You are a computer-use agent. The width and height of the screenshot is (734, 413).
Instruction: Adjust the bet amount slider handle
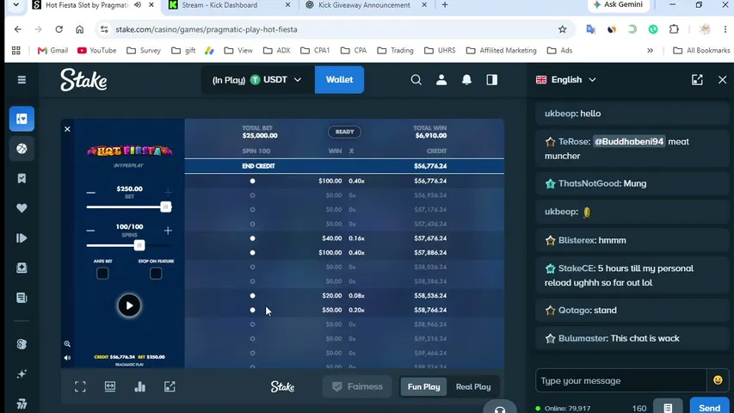coord(166,207)
